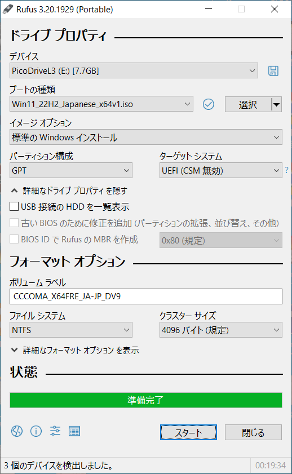Image resolution: width=292 pixels, height=474 pixels.
Task: Open the ファイル システム NTFS dropdown
Action: point(70,330)
